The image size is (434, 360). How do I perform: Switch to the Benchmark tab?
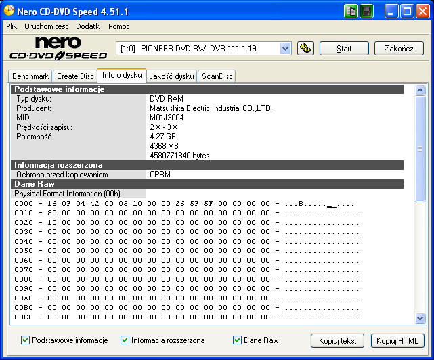[x=30, y=76]
